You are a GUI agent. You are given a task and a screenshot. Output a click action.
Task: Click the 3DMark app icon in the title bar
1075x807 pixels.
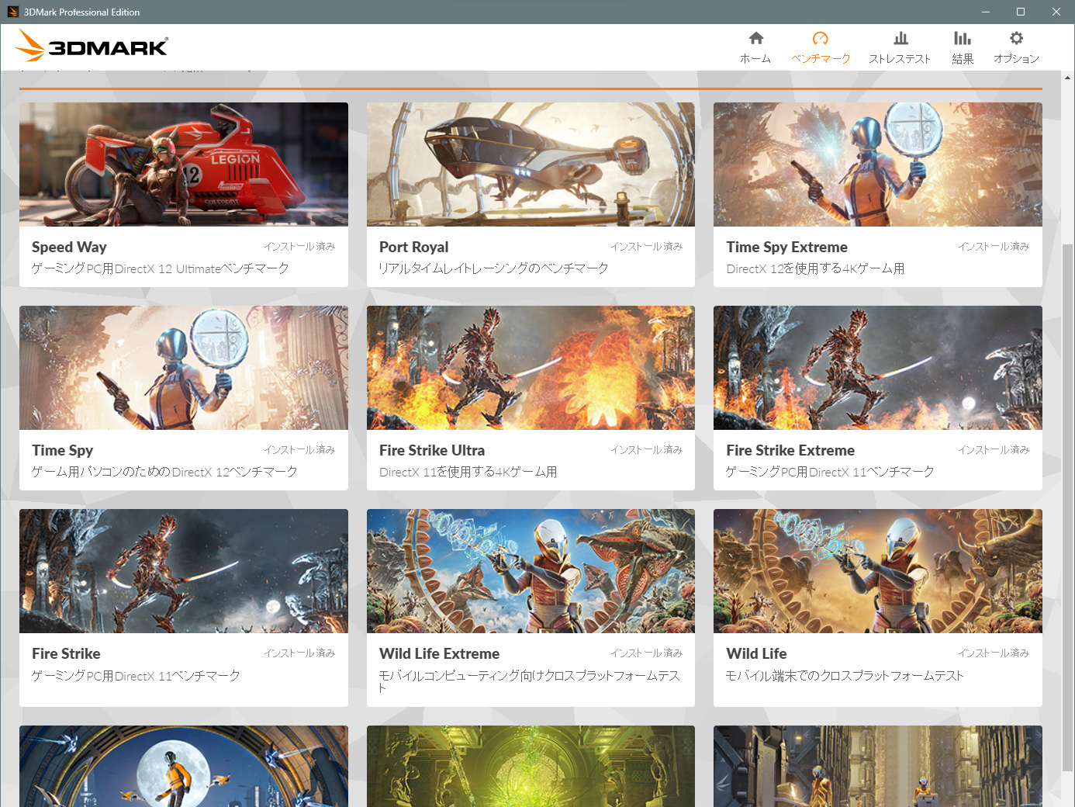[x=12, y=12]
